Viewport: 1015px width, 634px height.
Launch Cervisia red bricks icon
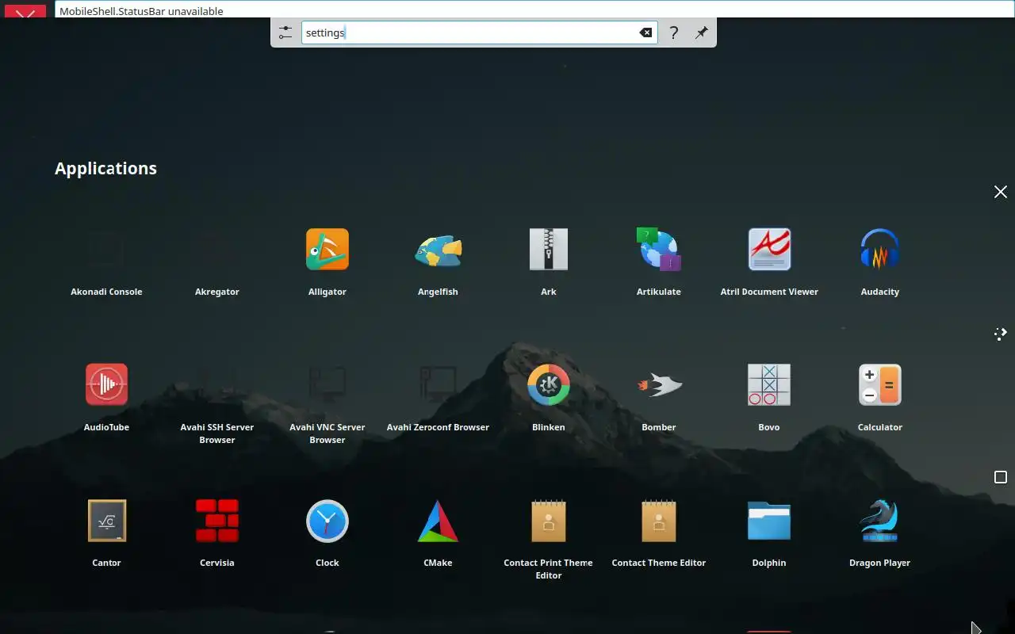point(217,521)
